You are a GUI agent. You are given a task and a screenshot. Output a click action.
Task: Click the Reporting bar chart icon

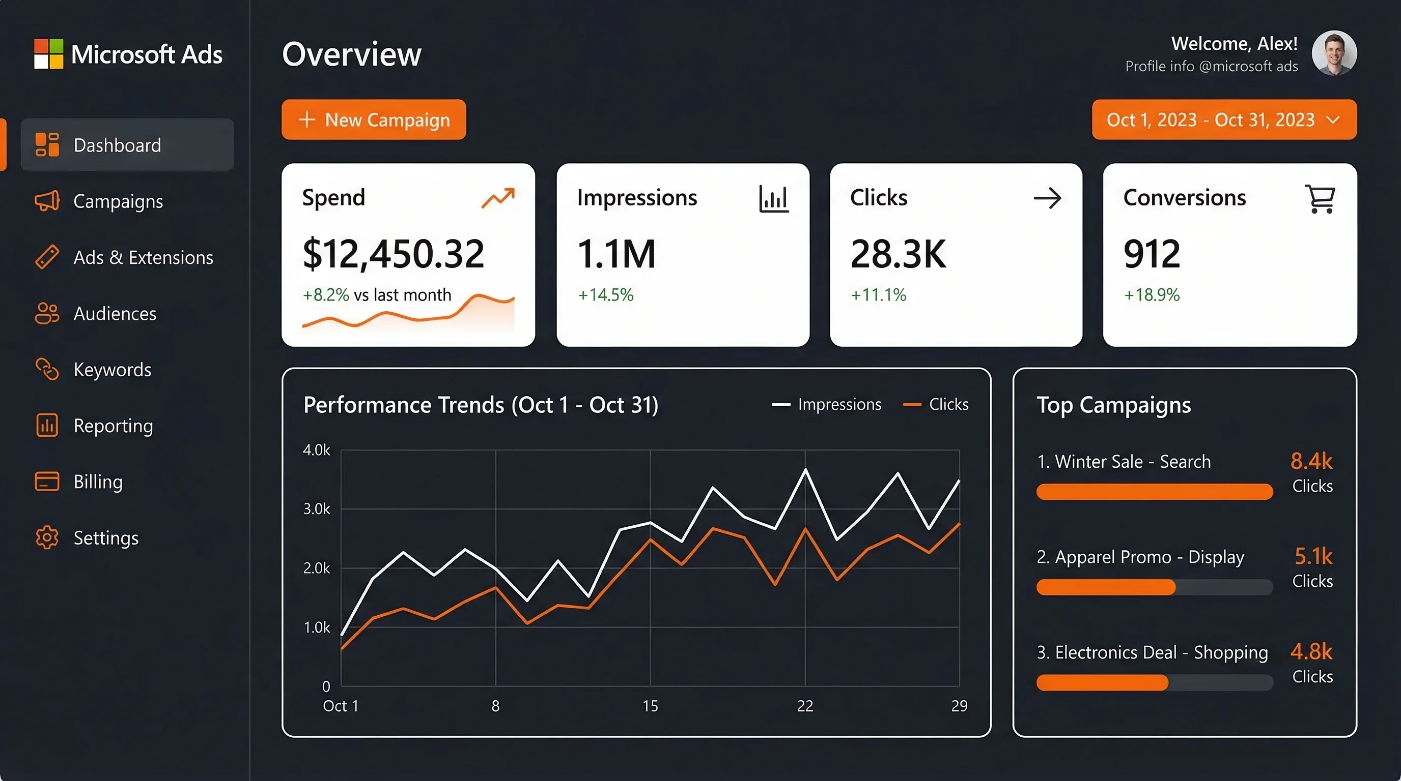[46, 426]
